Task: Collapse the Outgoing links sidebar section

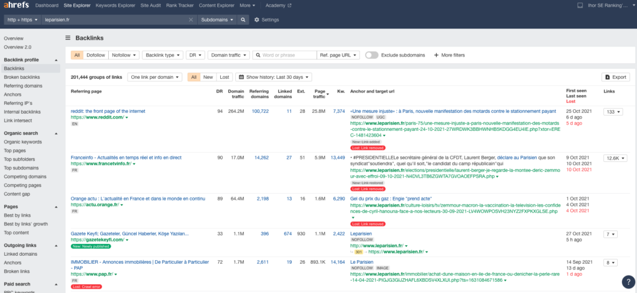Action: tap(56, 246)
